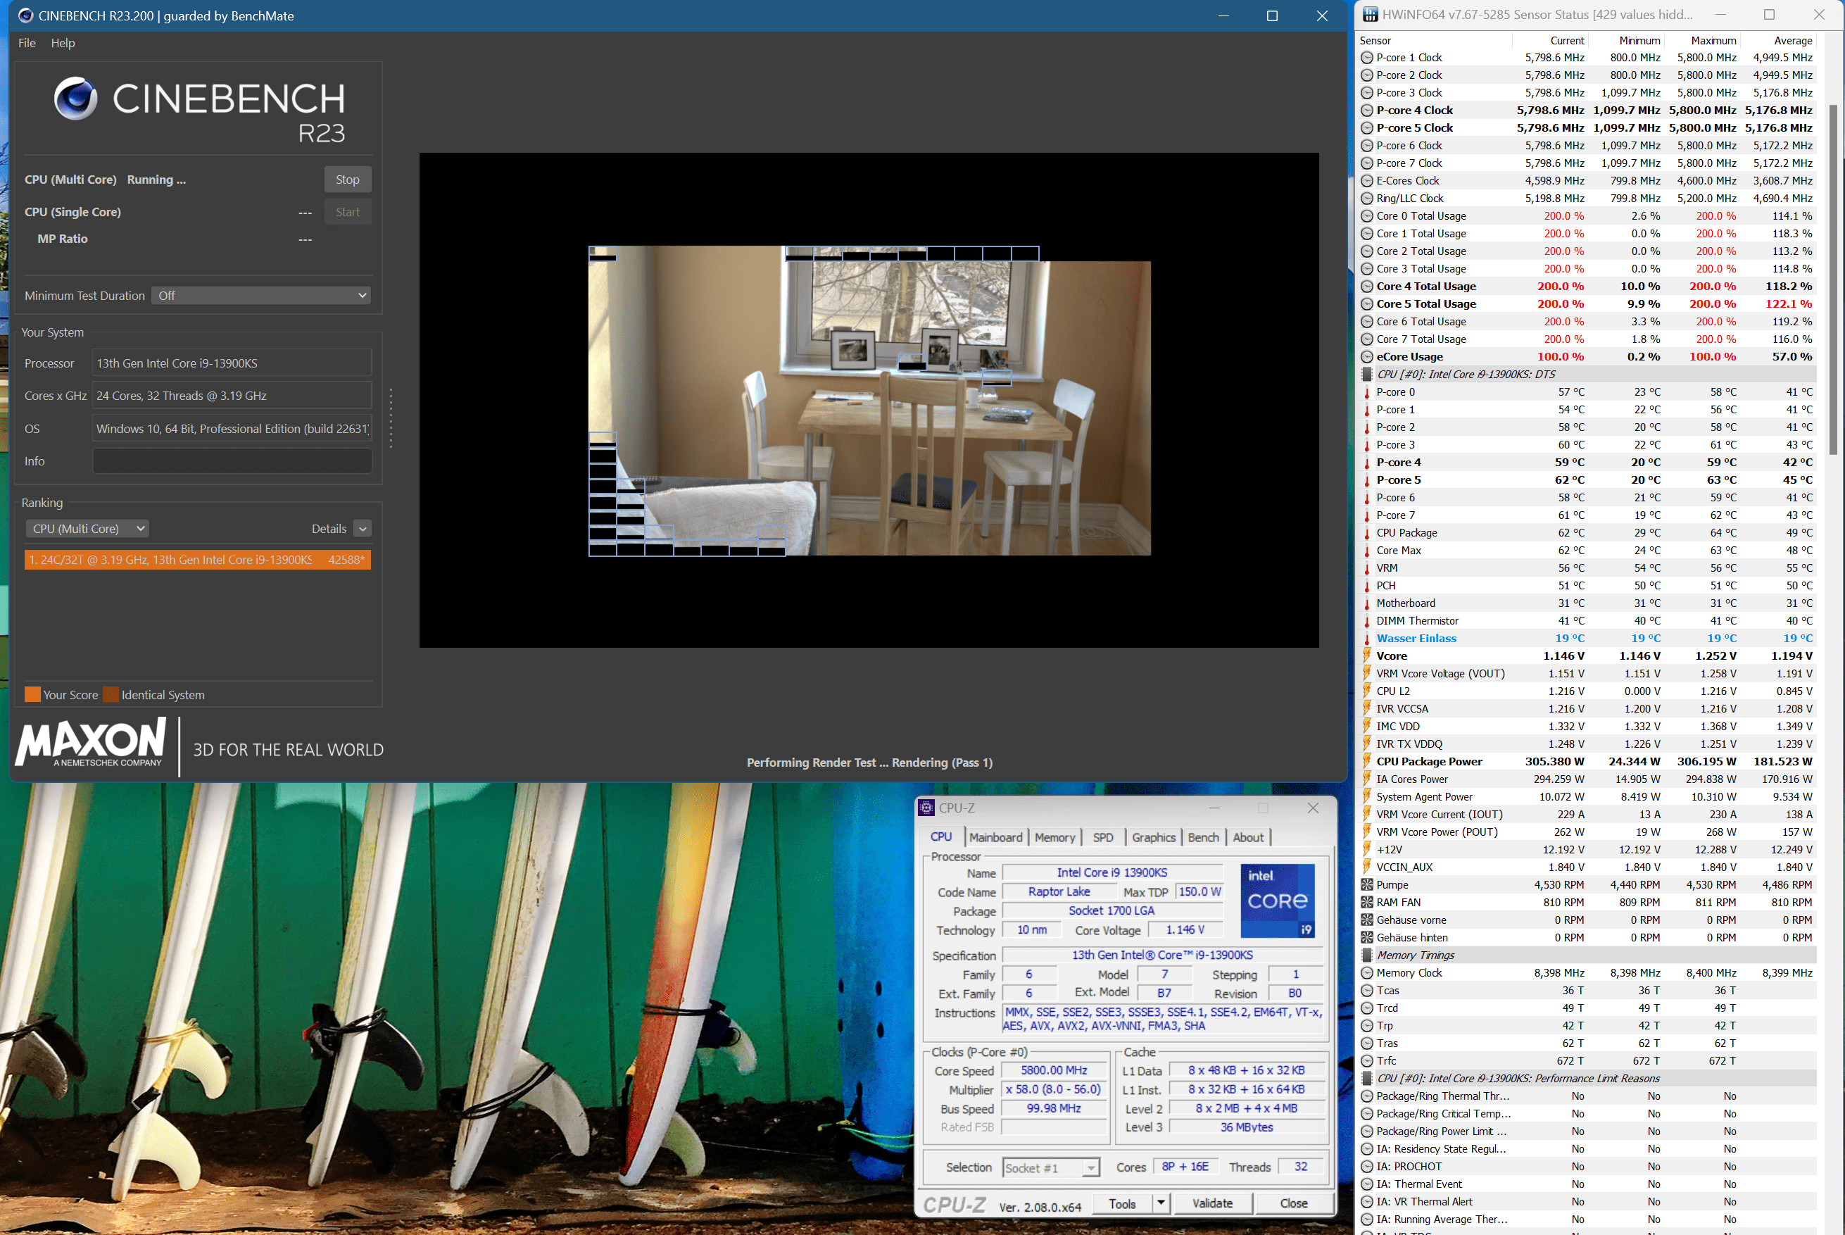Click the Gehäuse vorne fan icon
Viewport: 1845px width, 1235px height.
coord(1367,920)
